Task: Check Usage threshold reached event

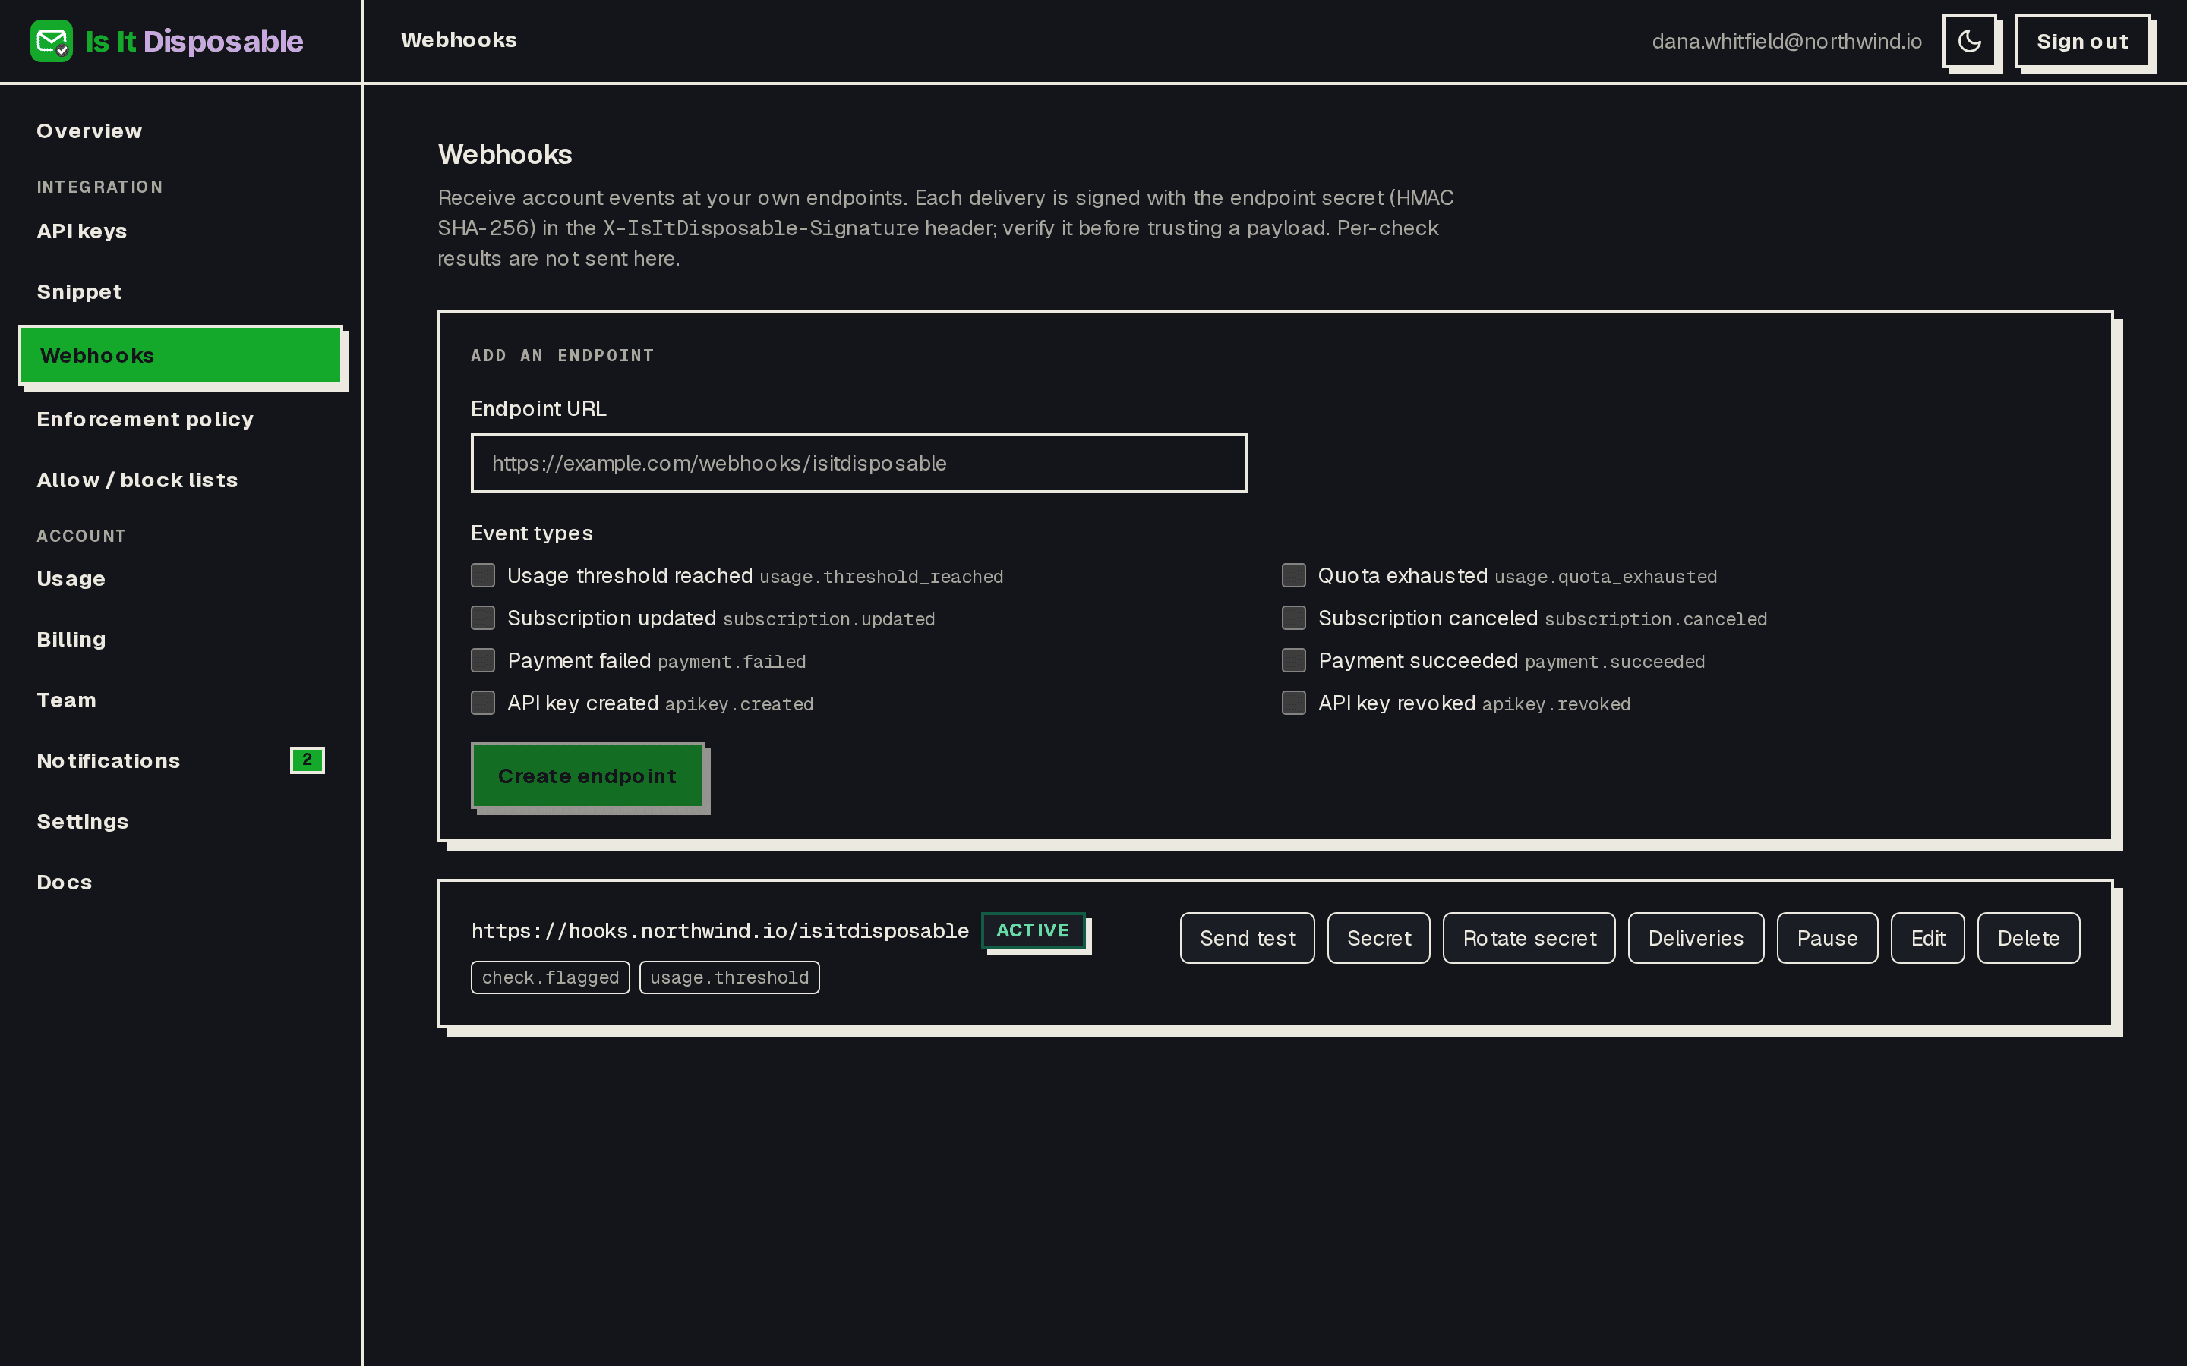Action: coord(483,575)
